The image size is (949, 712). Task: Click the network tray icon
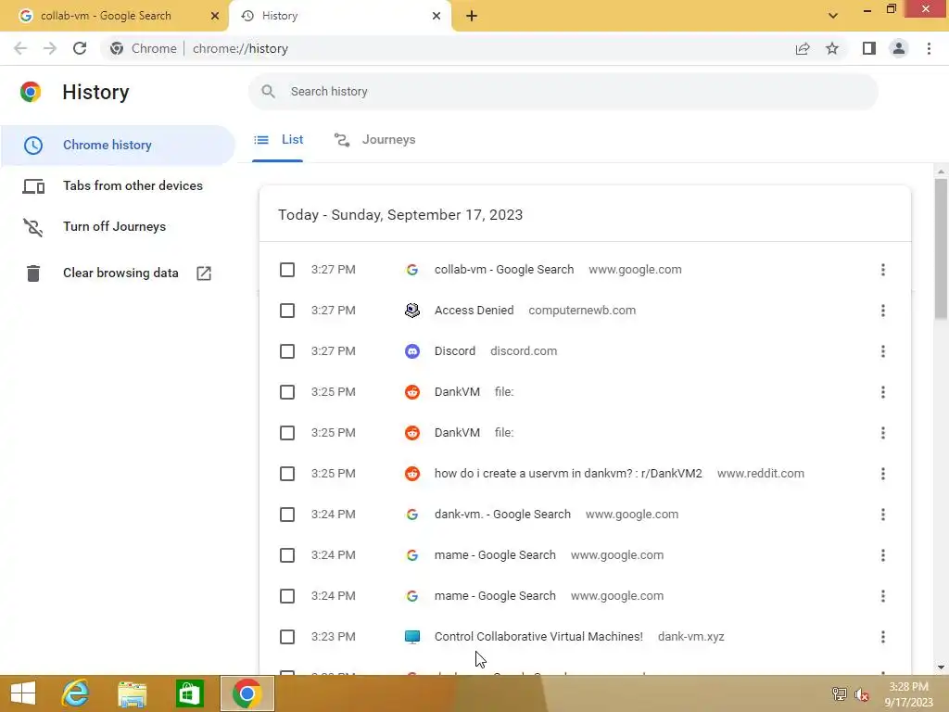click(839, 693)
